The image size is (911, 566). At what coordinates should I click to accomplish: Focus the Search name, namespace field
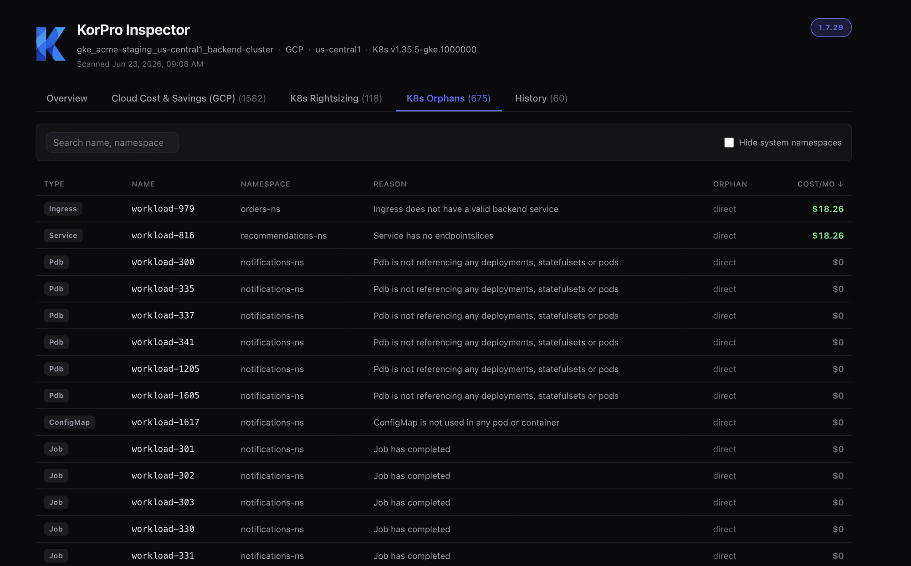tap(112, 142)
